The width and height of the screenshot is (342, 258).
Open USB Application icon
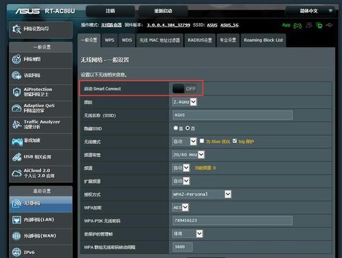pyautogui.click(x=16, y=157)
